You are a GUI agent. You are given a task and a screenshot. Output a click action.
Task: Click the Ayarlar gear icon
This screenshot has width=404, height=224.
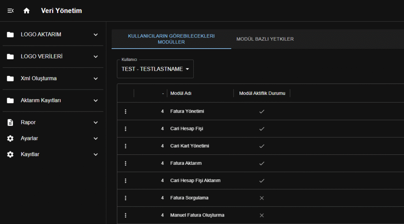click(x=10, y=139)
